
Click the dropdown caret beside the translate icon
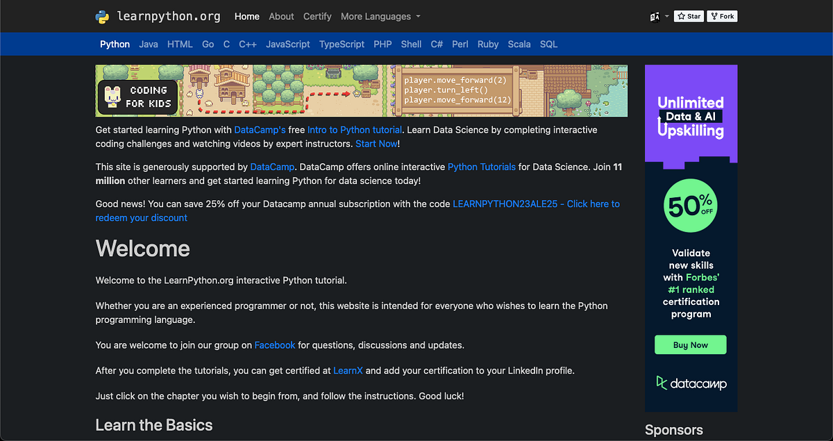[x=667, y=16]
